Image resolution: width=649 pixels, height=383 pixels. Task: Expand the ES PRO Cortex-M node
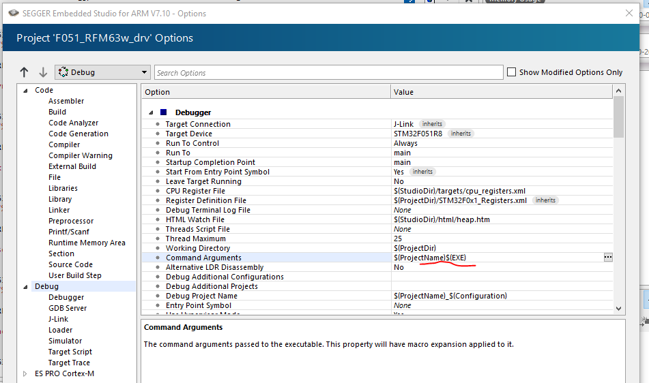25,374
